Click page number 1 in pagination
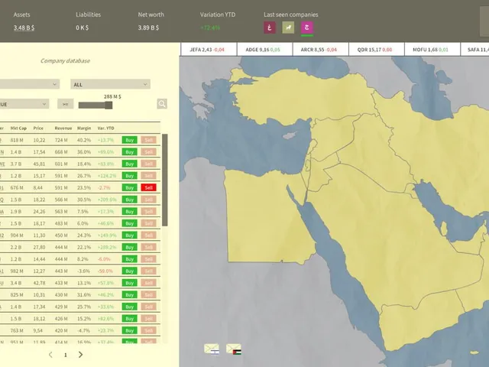This screenshot has height=367, width=489. pos(66,355)
